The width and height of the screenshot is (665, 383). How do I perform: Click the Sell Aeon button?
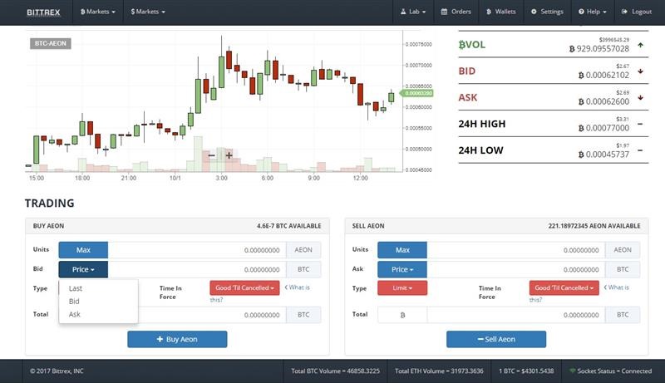click(496, 339)
